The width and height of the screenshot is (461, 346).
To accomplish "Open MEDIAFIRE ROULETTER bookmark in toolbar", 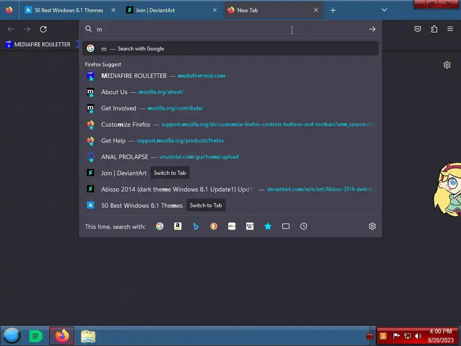I will [38, 45].
